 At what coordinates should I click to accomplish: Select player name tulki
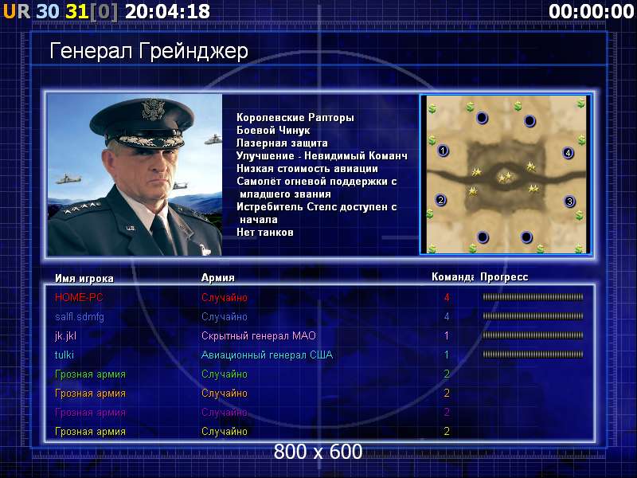tap(64, 355)
